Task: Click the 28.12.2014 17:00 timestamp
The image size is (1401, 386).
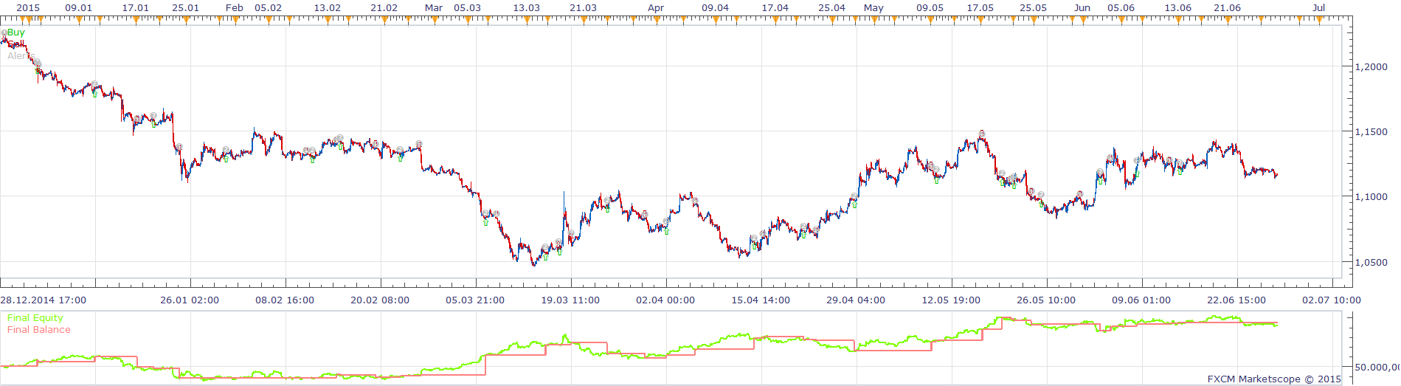Action: (44, 300)
